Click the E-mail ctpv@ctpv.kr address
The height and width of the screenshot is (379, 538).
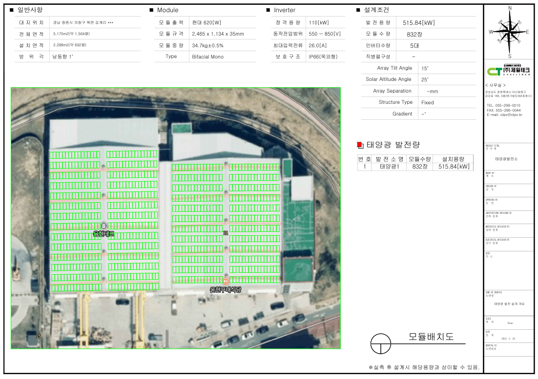click(x=504, y=115)
